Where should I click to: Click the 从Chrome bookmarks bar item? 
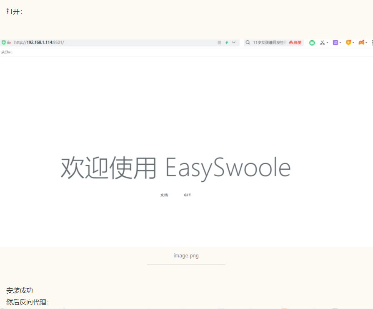(x=7, y=52)
